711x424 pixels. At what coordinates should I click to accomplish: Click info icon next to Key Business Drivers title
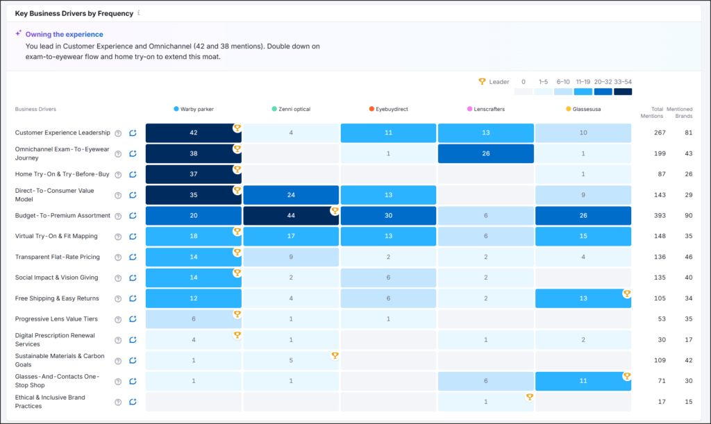[x=139, y=13]
